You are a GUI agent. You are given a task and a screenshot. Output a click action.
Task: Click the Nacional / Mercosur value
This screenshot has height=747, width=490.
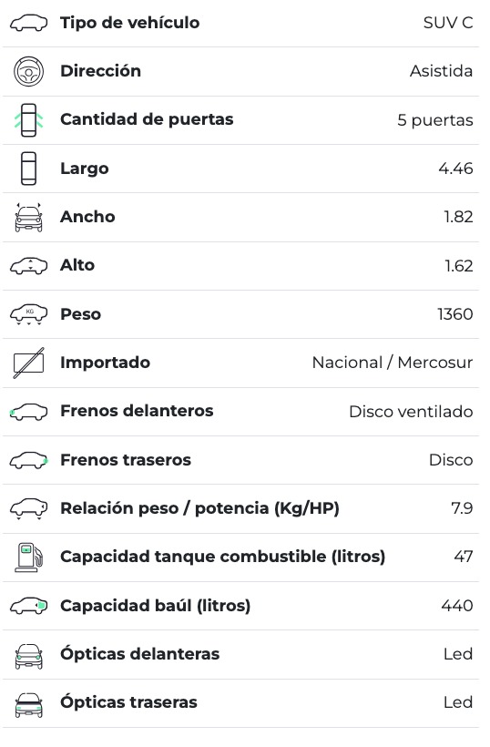point(393,363)
